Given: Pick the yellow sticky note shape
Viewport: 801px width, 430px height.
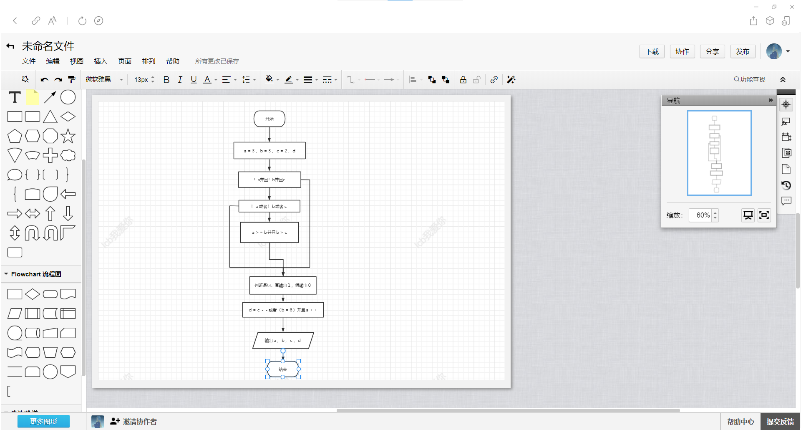Looking at the screenshot, I should 33,97.
